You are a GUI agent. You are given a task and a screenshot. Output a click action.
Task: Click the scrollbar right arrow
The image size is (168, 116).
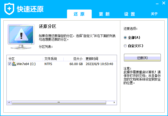point(114,102)
